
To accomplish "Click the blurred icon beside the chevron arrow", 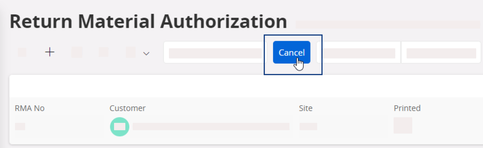I will [x=131, y=53].
